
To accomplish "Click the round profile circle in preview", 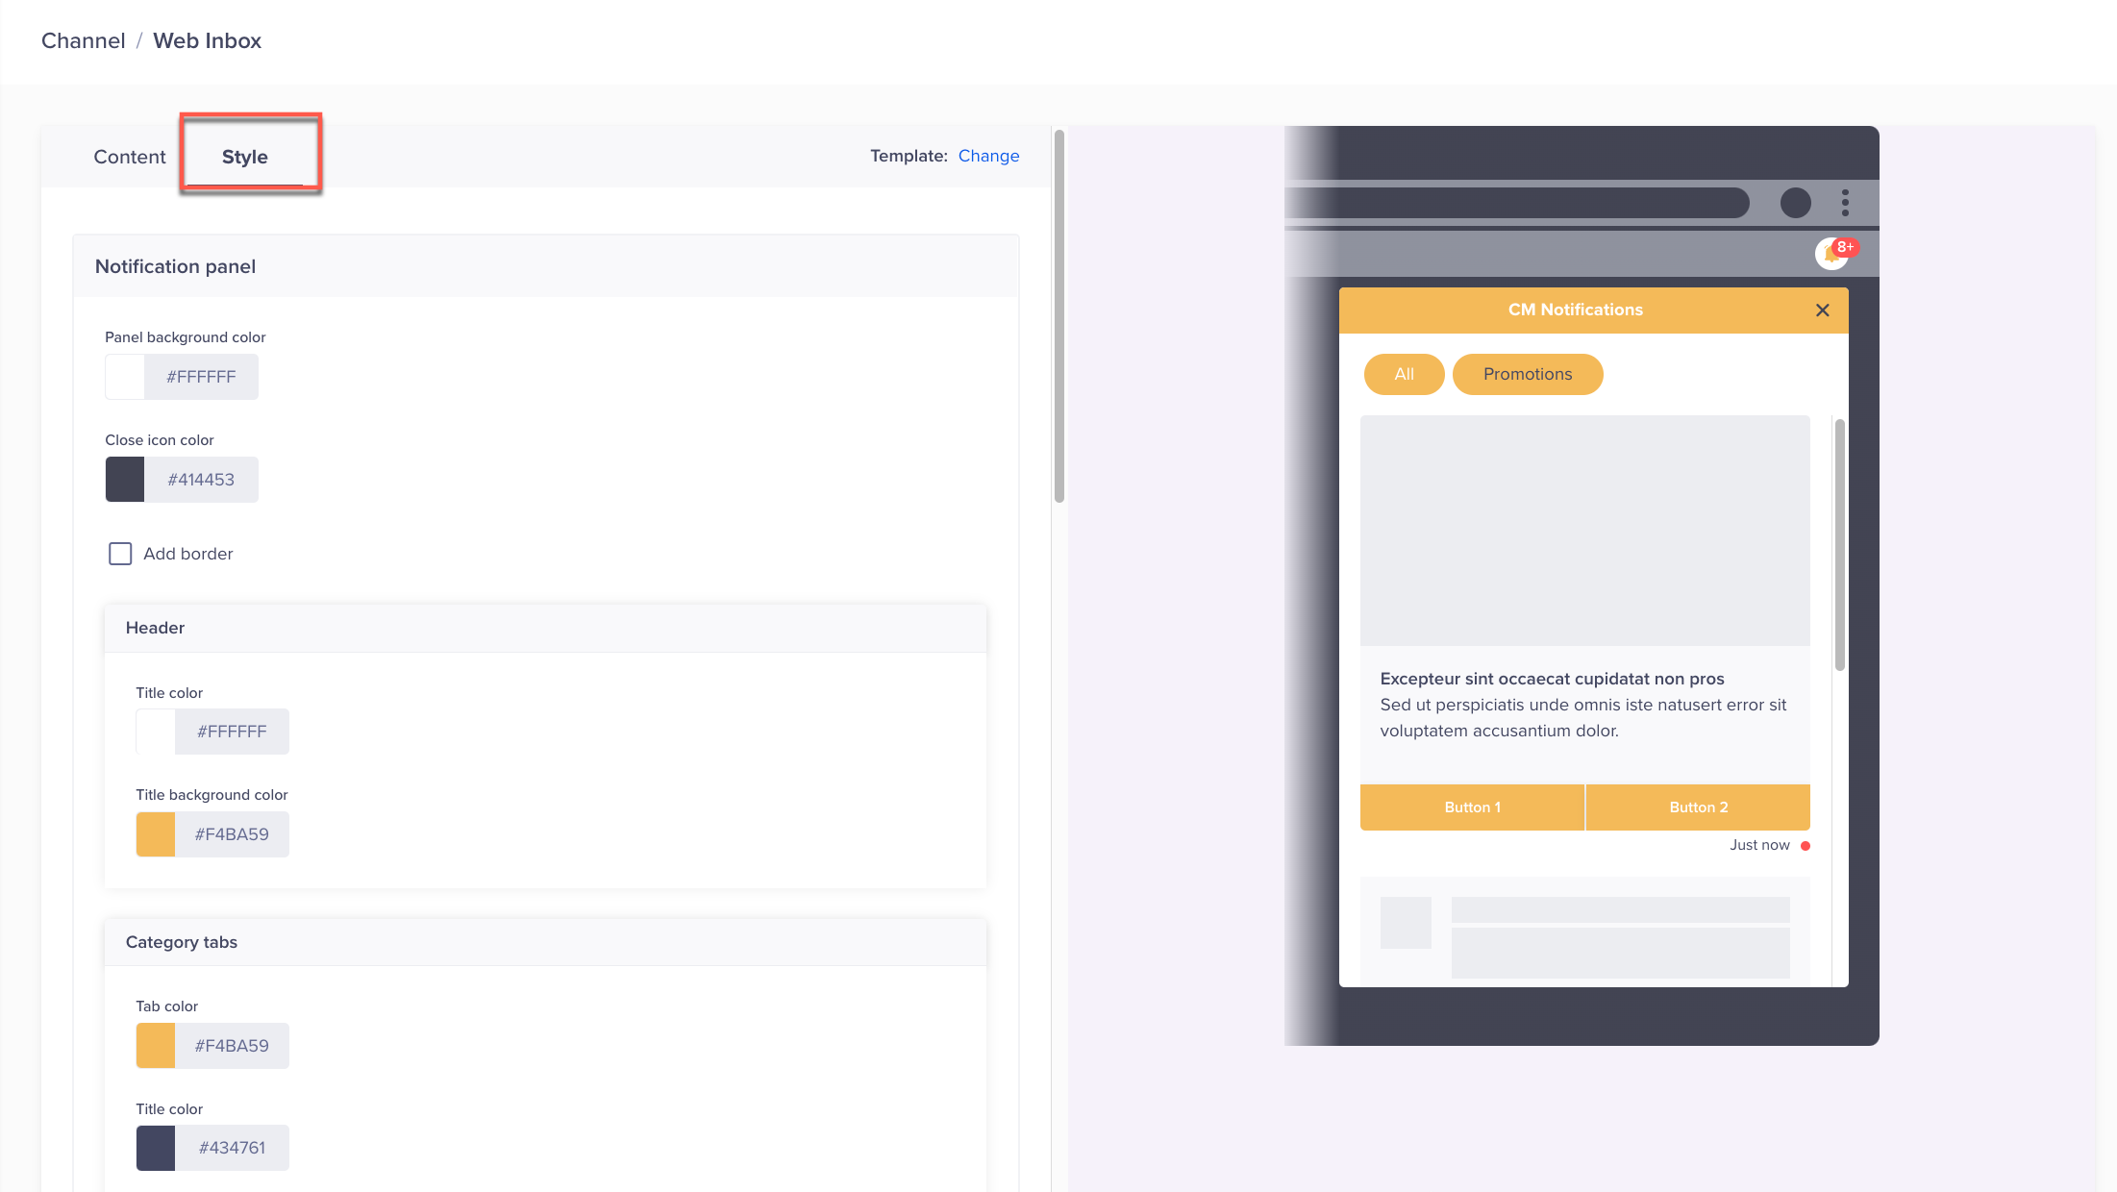I will click(1795, 203).
